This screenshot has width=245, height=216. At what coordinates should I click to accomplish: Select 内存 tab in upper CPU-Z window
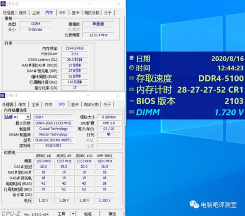(x=49, y=13)
